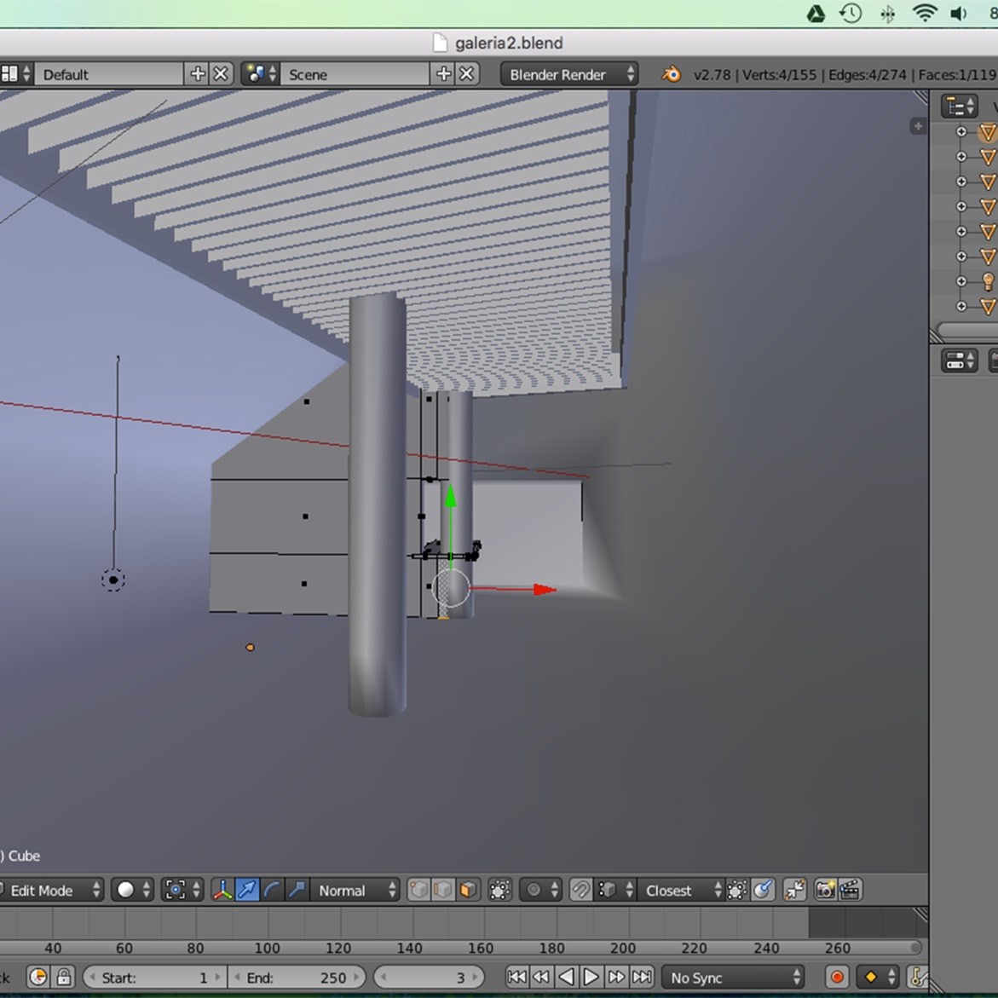This screenshot has width=998, height=998.
Task: Click the OpenGL render animation clapper icon
Action: pos(850,891)
